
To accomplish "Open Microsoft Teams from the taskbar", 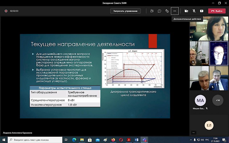I will 144,140.
